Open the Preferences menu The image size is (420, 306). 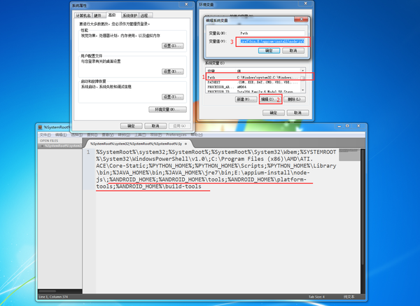point(176,134)
